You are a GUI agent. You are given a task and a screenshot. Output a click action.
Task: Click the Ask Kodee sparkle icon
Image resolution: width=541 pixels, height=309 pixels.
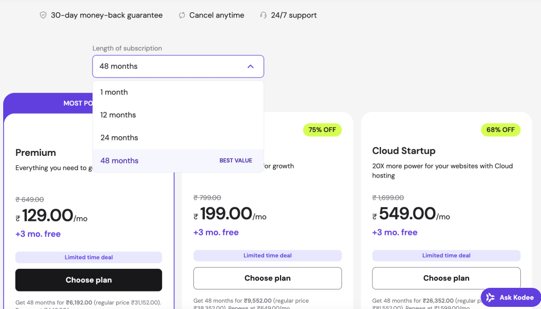point(491,297)
